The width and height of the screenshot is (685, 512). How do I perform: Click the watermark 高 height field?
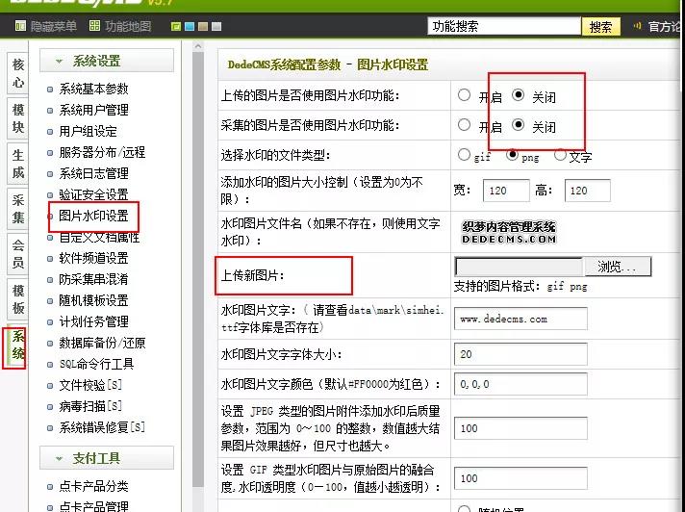[x=587, y=191]
